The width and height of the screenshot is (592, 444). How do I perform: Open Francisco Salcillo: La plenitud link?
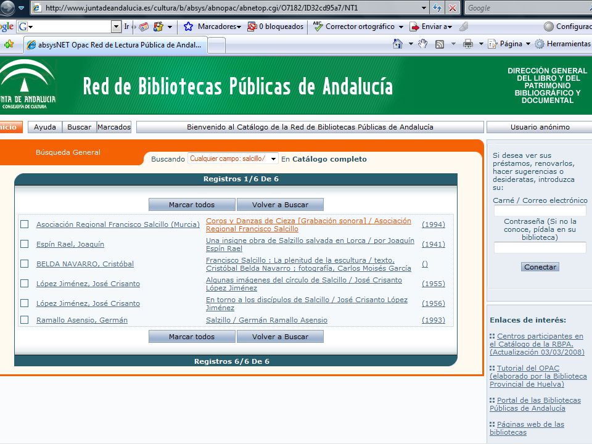point(308,264)
